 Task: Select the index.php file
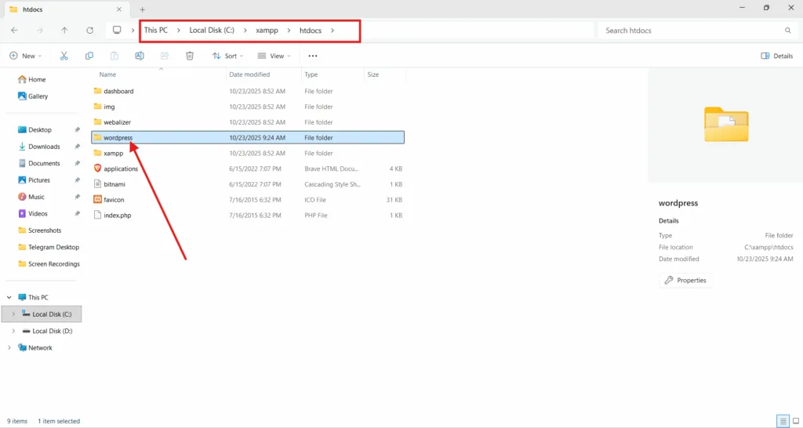[x=248, y=216]
